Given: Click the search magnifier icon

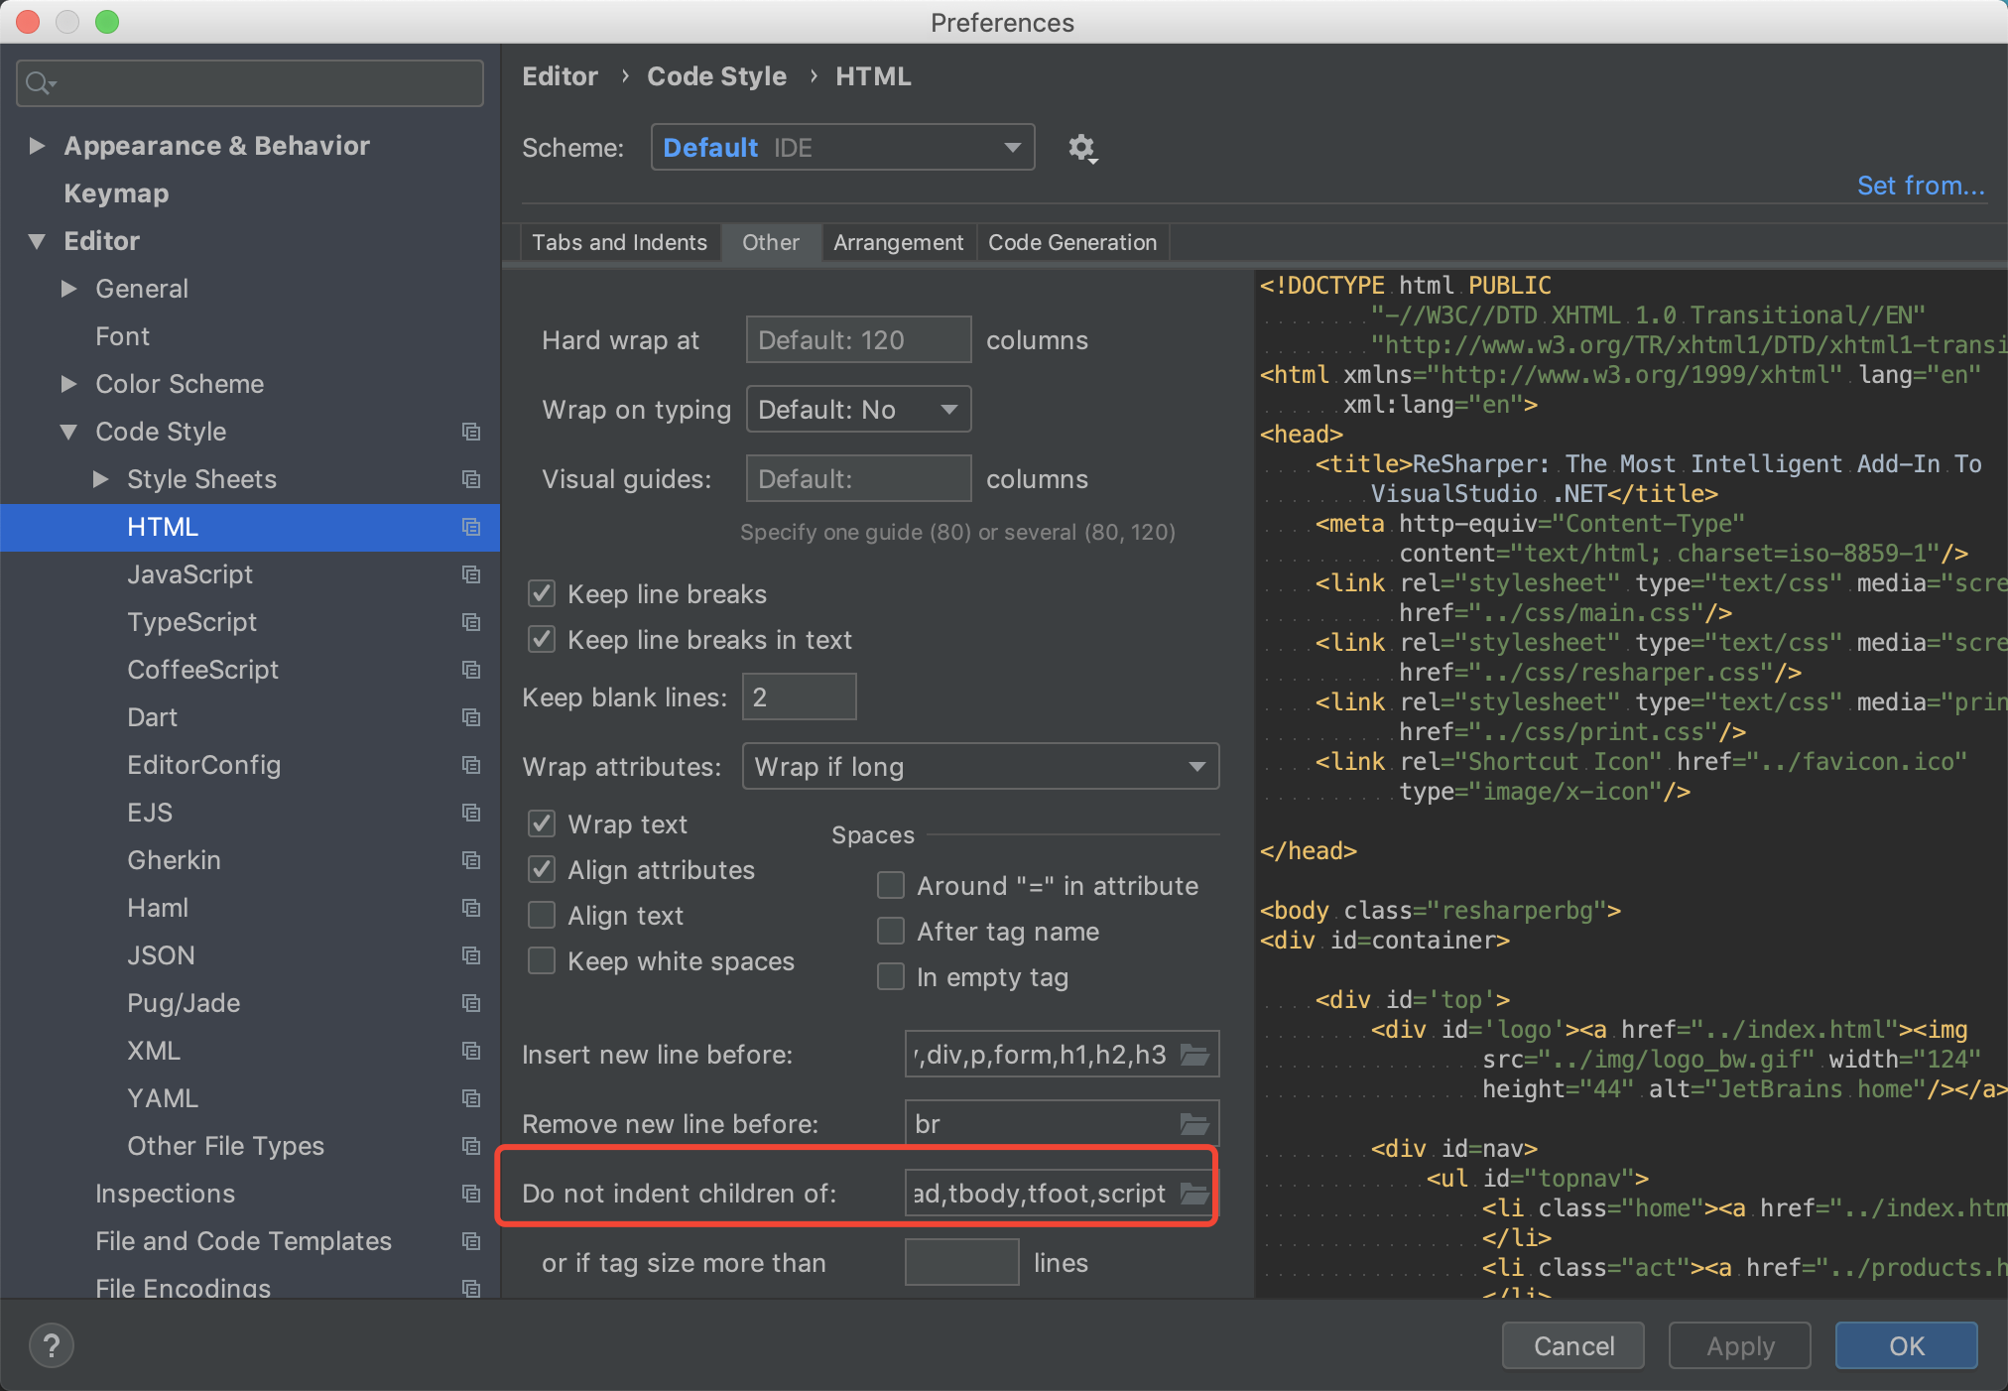Looking at the screenshot, I should click(40, 83).
